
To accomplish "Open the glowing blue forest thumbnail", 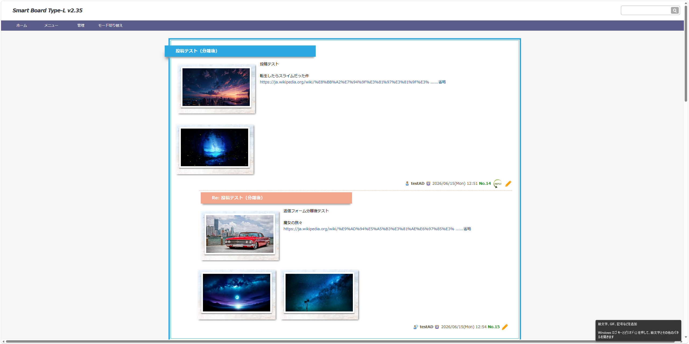I will 215,147.
